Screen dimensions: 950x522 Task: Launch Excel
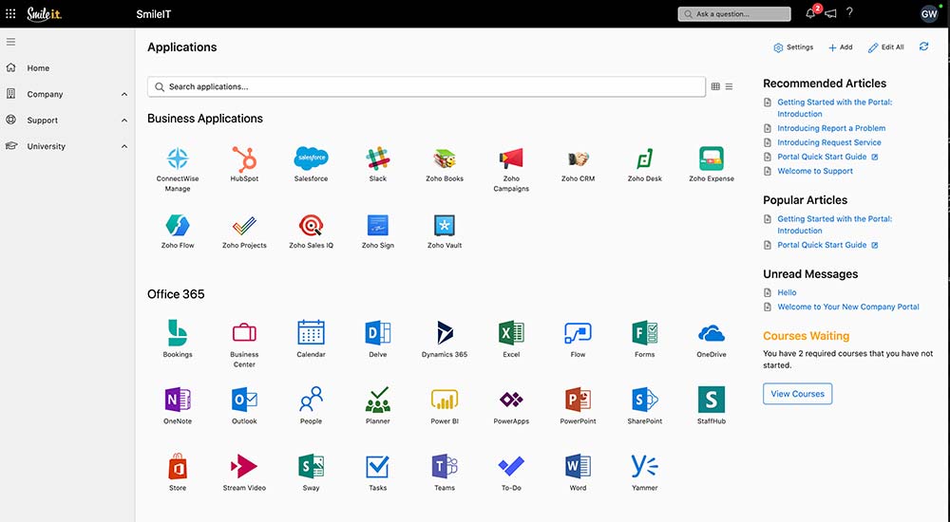pos(511,333)
